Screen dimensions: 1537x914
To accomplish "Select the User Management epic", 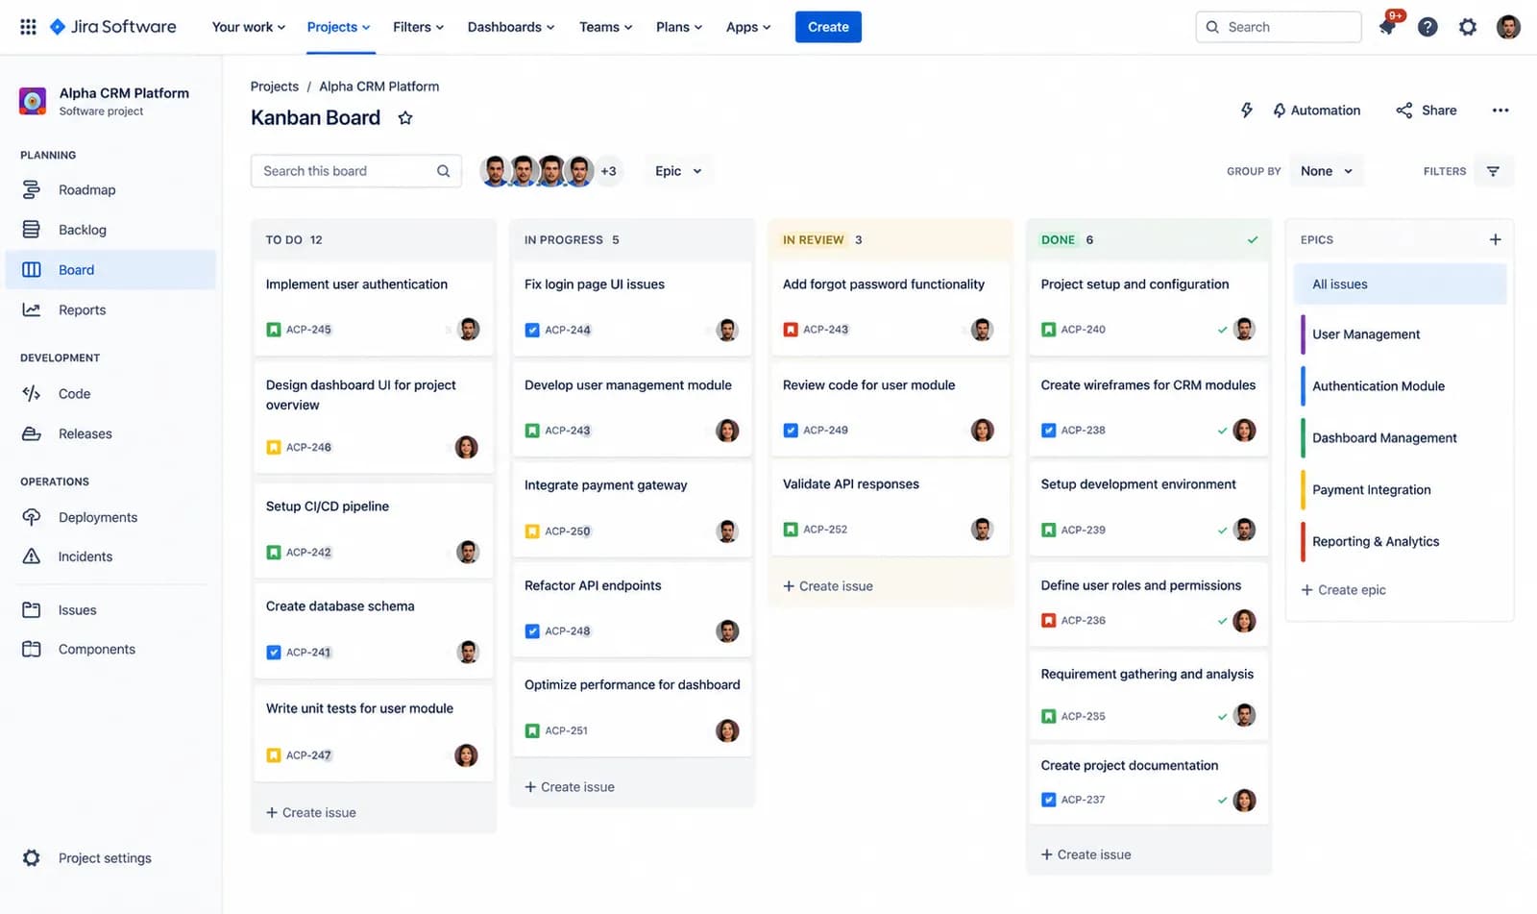I will click(1402, 334).
